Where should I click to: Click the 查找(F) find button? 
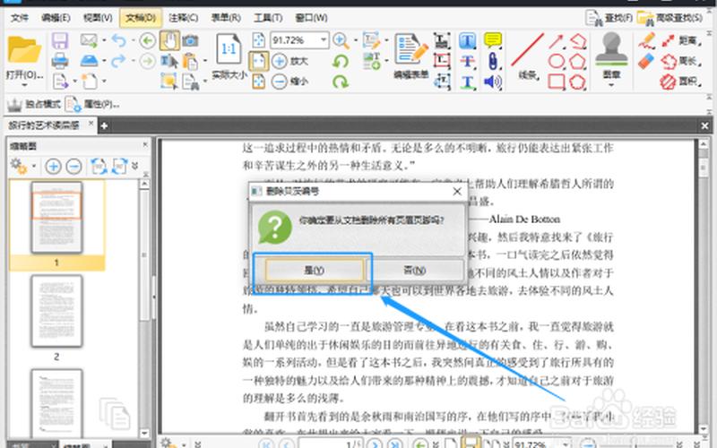pyautogui.click(x=609, y=18)
